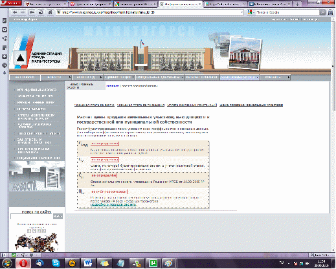The width and height of the screenshot is (336, 269).
Task: Open the Widgets panel in the Opera sidebar
Action: tap(5, 30)
